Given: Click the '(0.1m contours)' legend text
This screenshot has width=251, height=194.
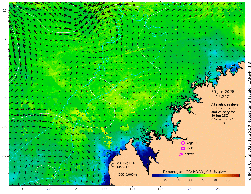Looking at the screenshot, I should tap(223, 108).
